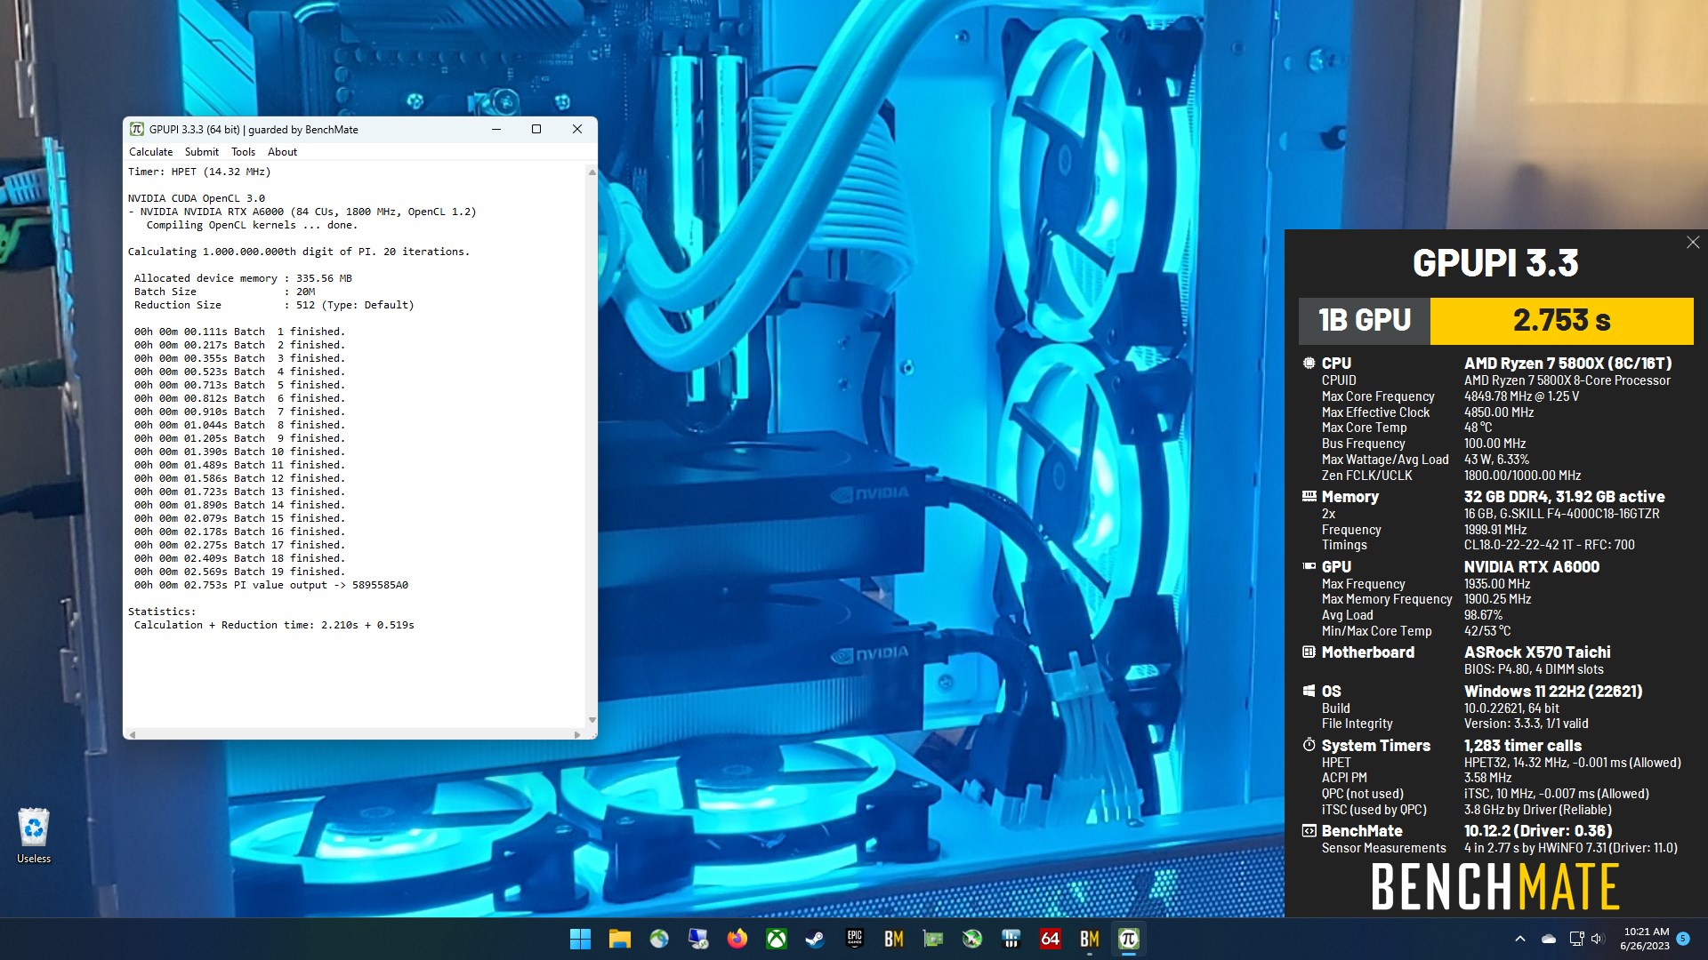Click the GPU section icon in BenchMate panel
The height and width of the screenshot is (960, 1708).
coord(1309,566)
